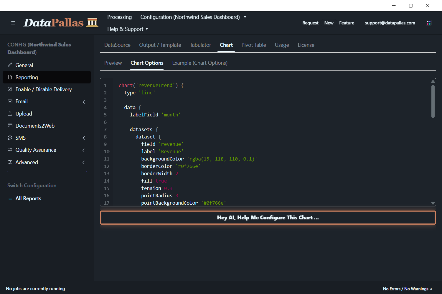Click the pointBackgroundColor '#0f766e' line
This screenshot has height=294, width=442.
pyautogui.click(x=184, y=203)
